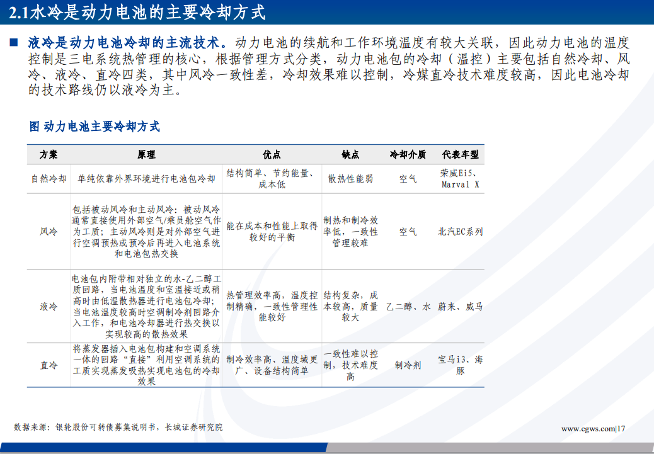Viewport: 654px width, 454px height.
Task: Select the 缺点 column header
Action: (350, 154)
